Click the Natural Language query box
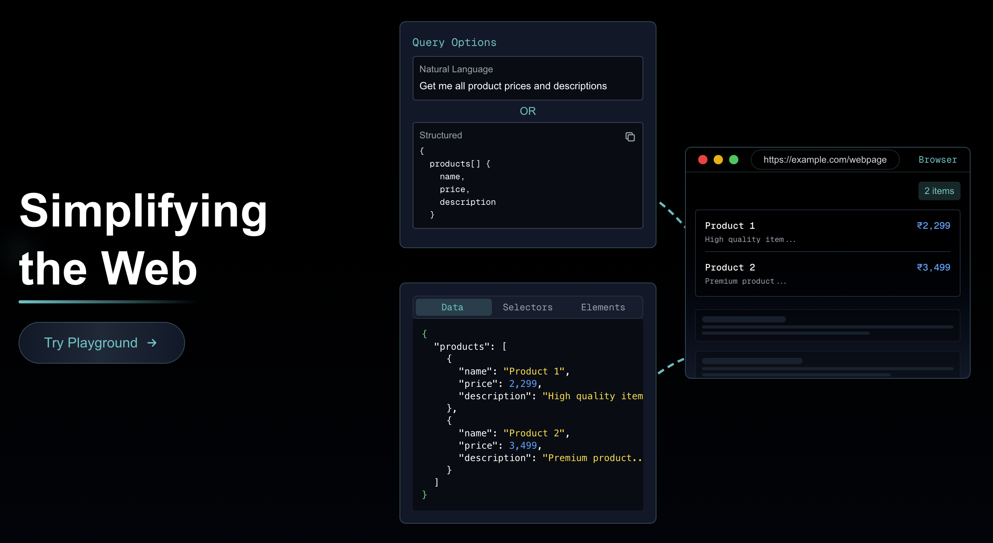 coord(527,78)
